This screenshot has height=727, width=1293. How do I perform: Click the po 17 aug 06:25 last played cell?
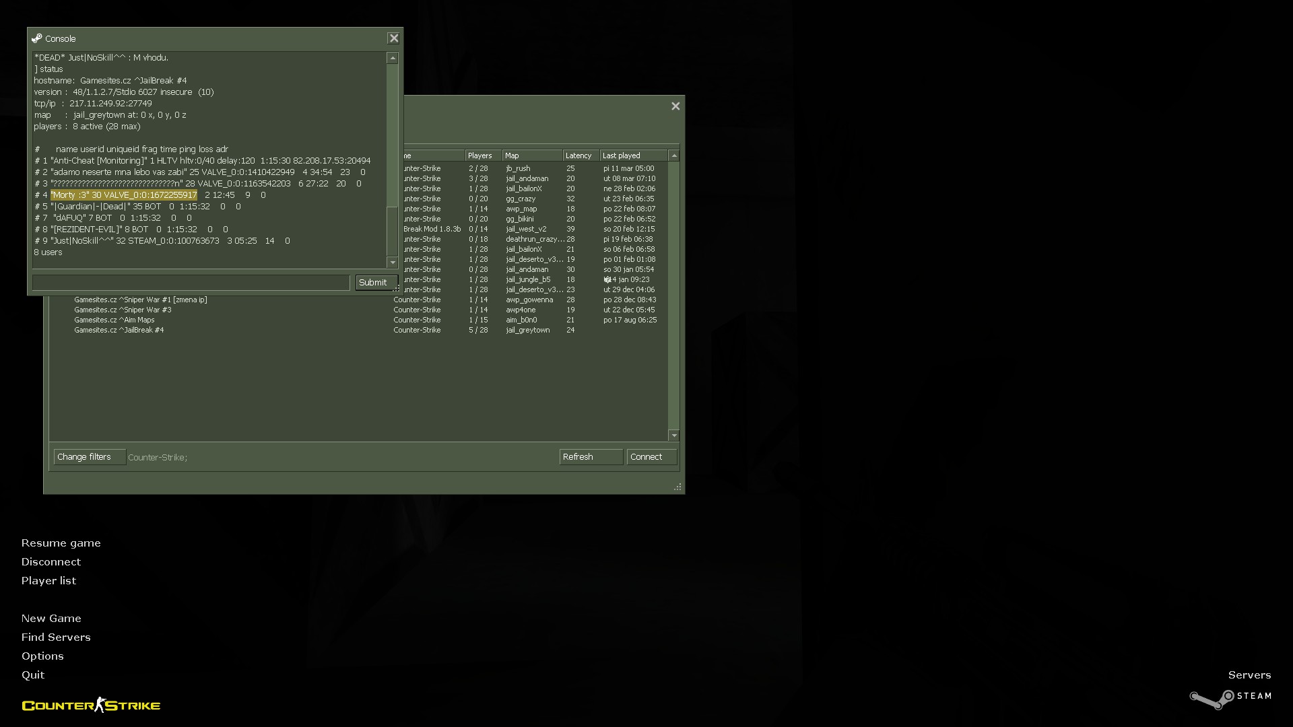pos(630,320)
